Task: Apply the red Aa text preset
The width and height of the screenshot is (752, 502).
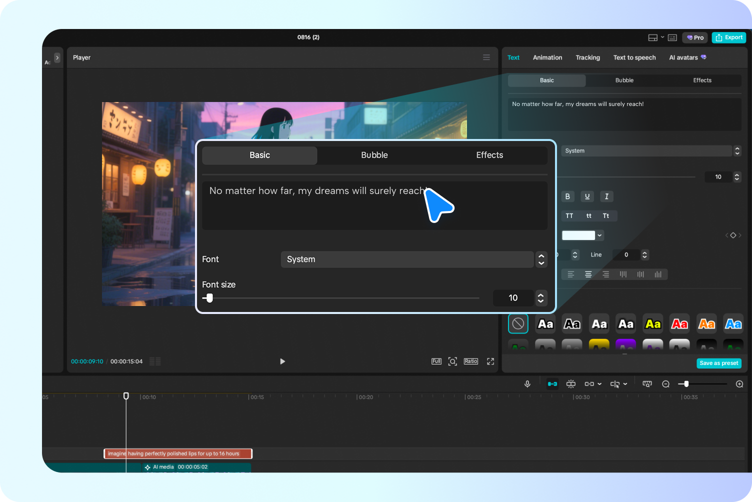Action: coord(679,324)
